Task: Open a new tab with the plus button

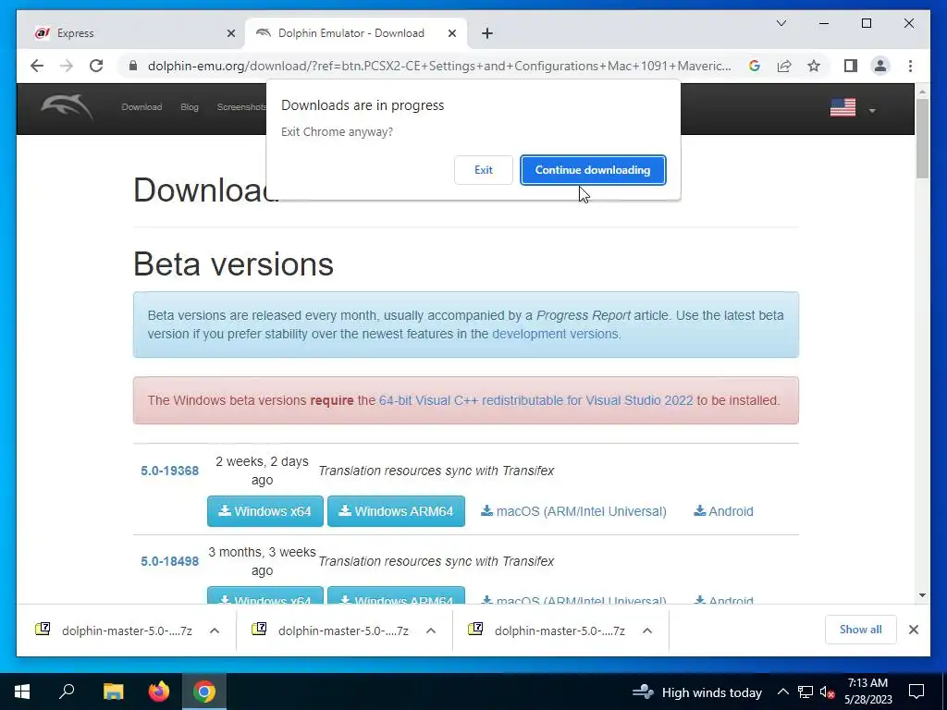Action: pos(487,33)
